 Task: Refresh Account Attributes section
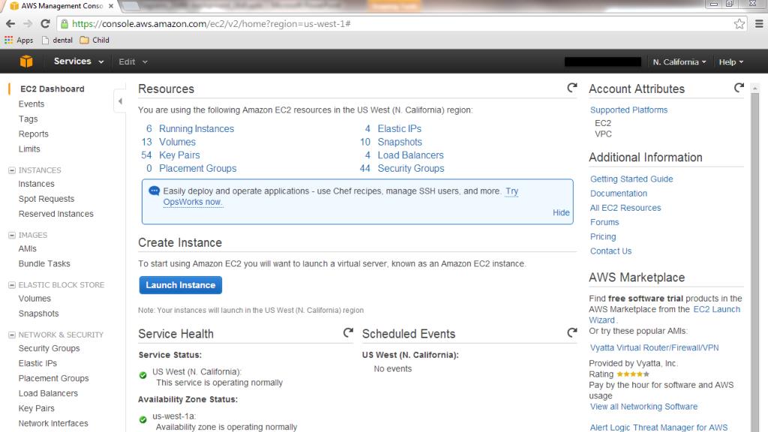click(739, 88)
